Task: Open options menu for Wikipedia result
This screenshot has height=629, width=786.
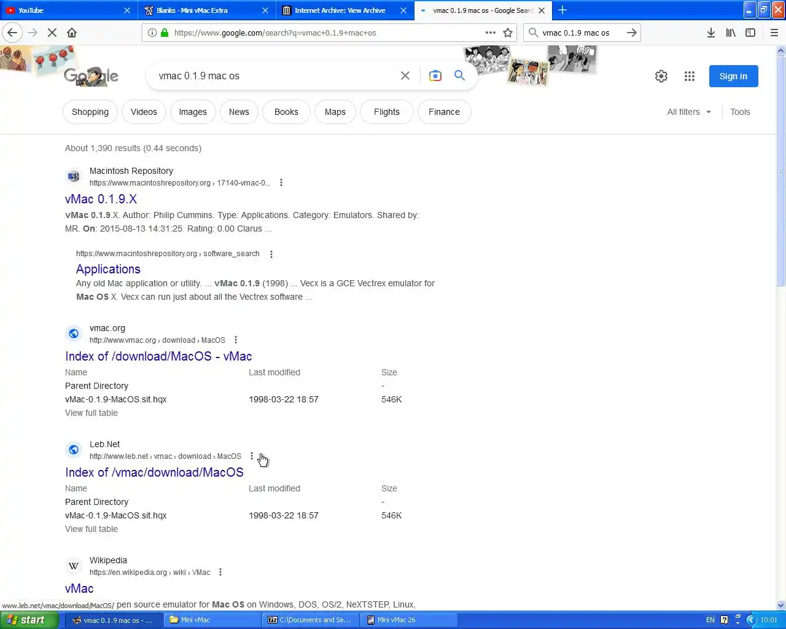Action: (220, 572)
